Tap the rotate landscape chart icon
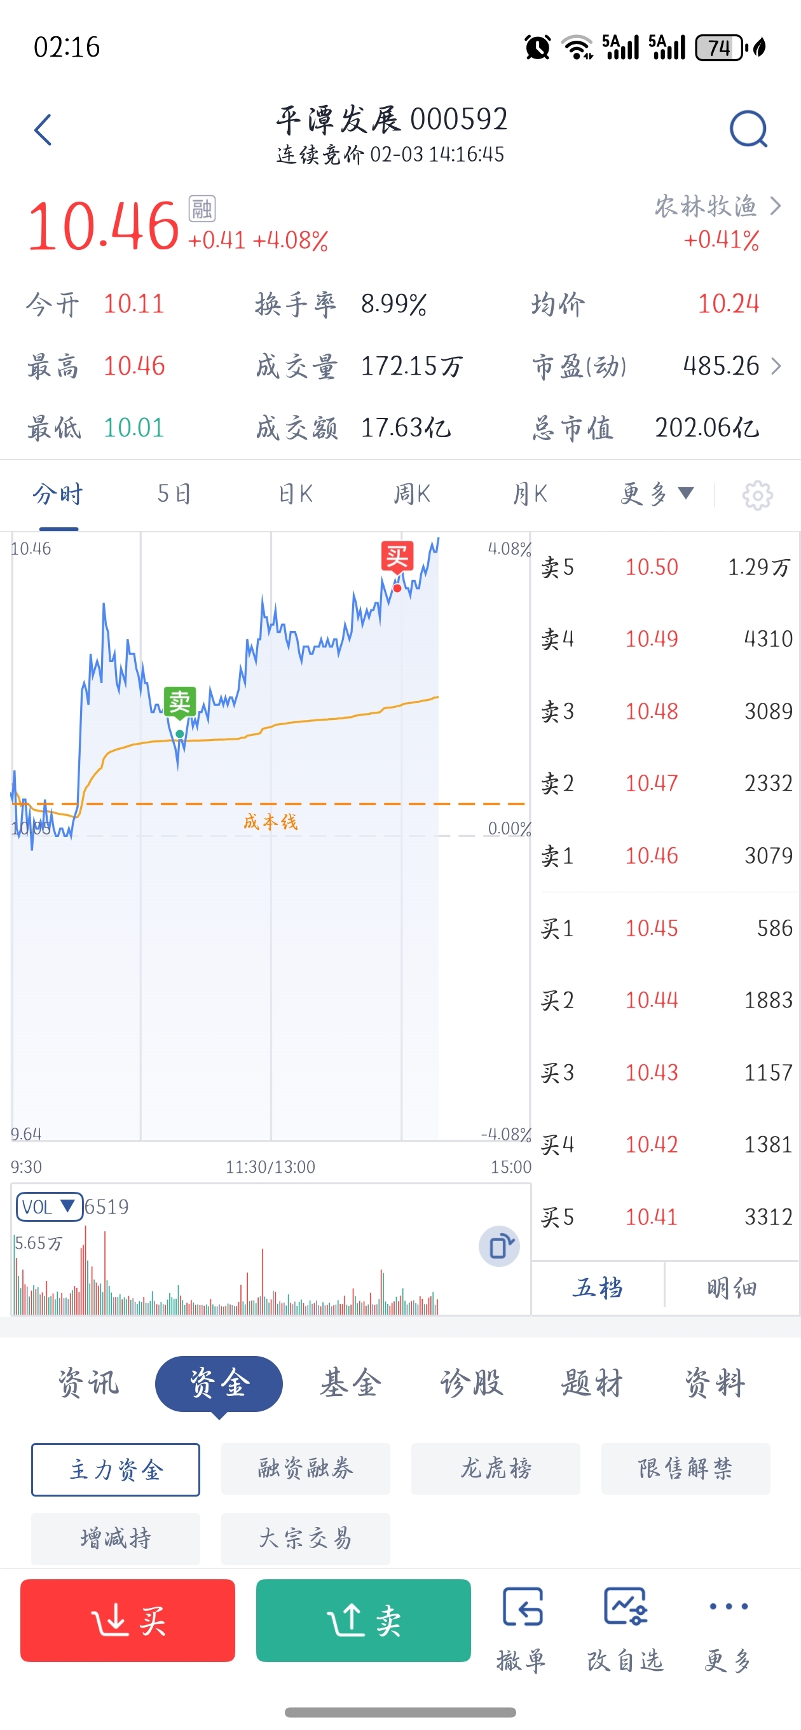The image size is (801, 1730). 499,1247
